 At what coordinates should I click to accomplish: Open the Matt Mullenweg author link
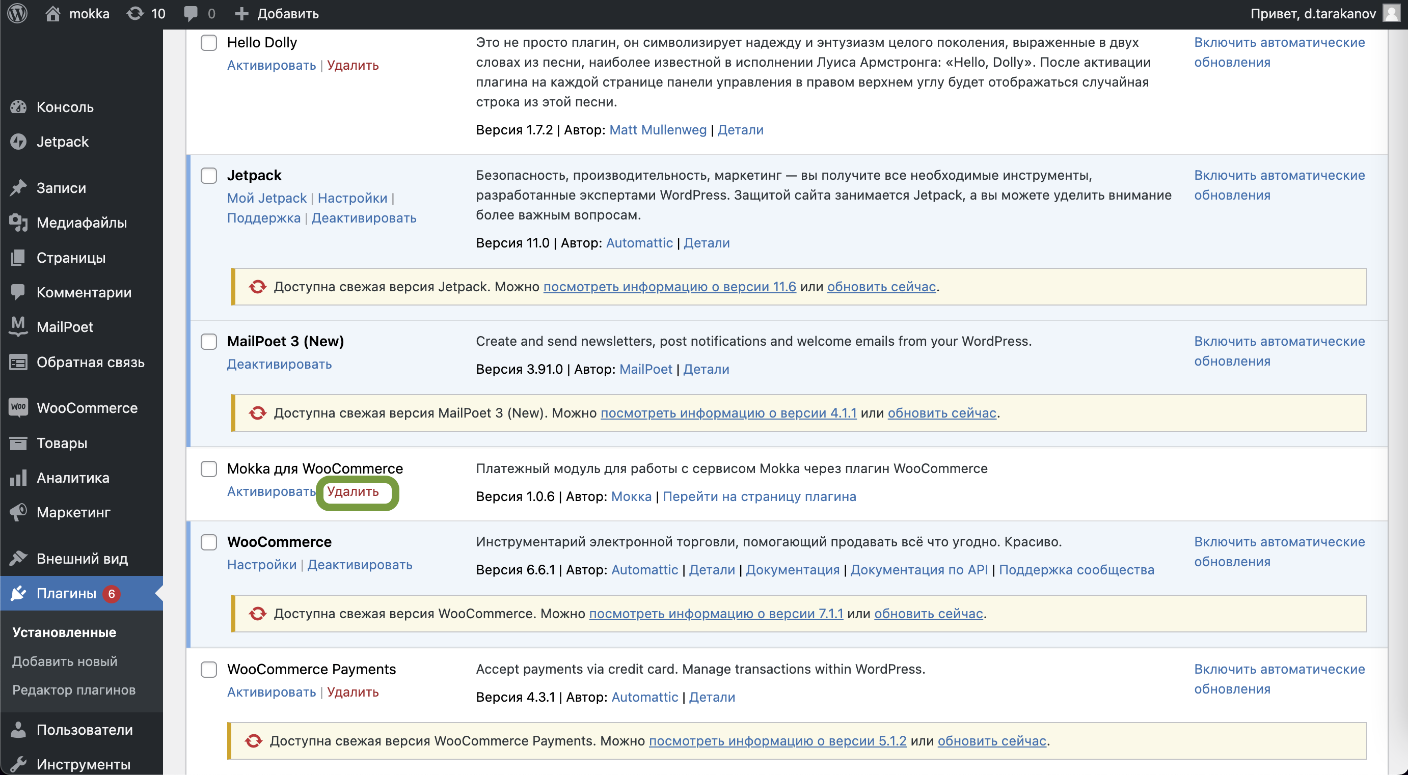[658, 130]
